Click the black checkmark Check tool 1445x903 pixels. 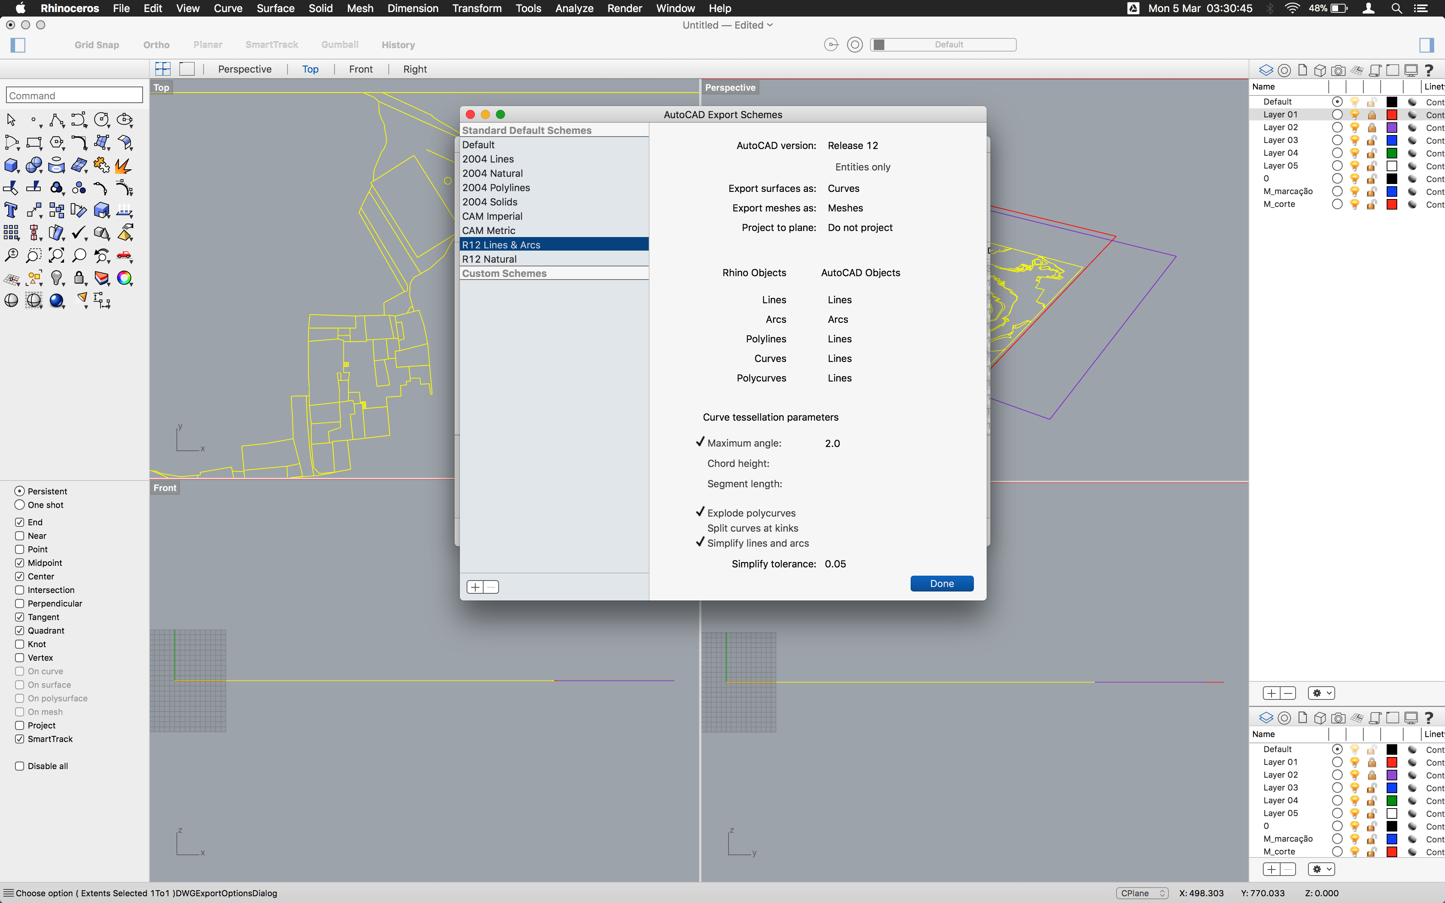pos(79,233)
